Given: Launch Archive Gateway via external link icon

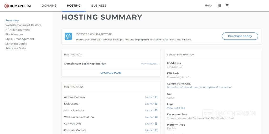Looking at the screenshot, I should [156, 97].
